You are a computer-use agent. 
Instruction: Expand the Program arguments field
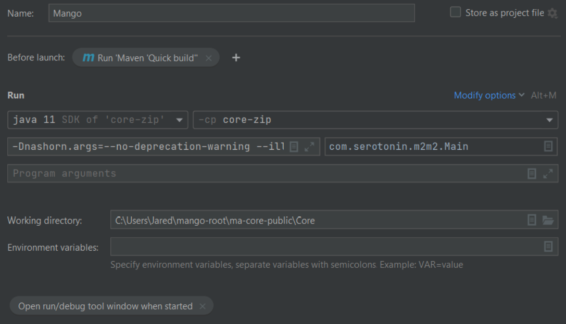point(548,174)
